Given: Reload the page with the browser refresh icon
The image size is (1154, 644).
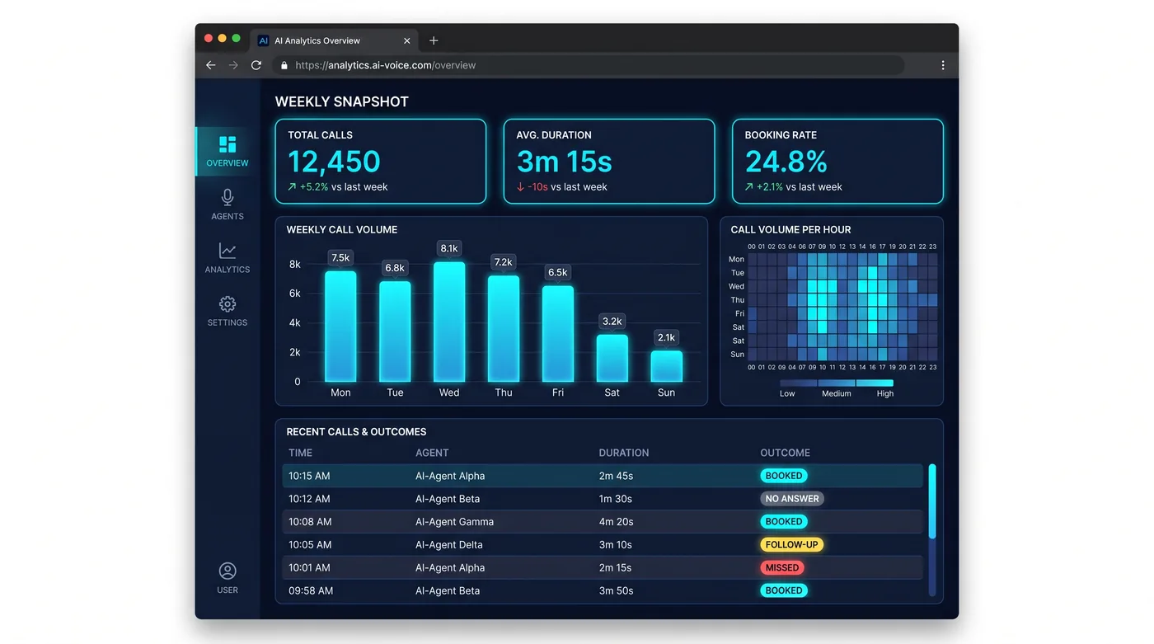Looking at the screenshot, I should pos(256,65).
